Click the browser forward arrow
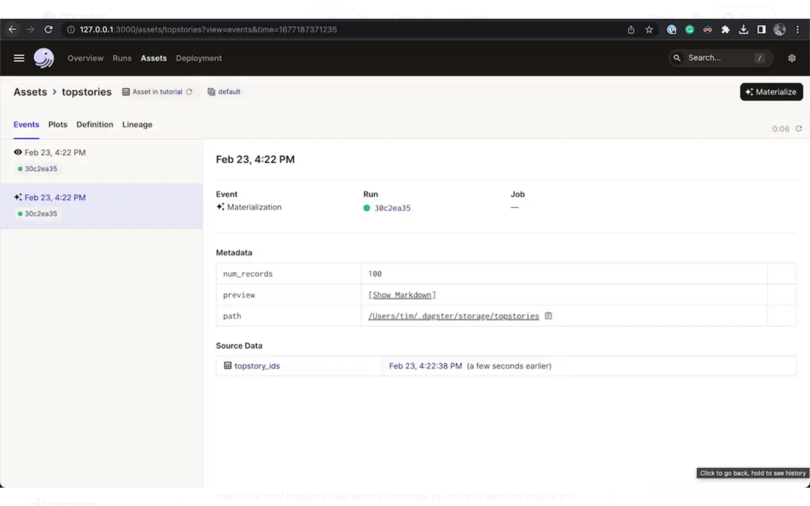This screenshot has width=810, height=506. pos(31,29)
